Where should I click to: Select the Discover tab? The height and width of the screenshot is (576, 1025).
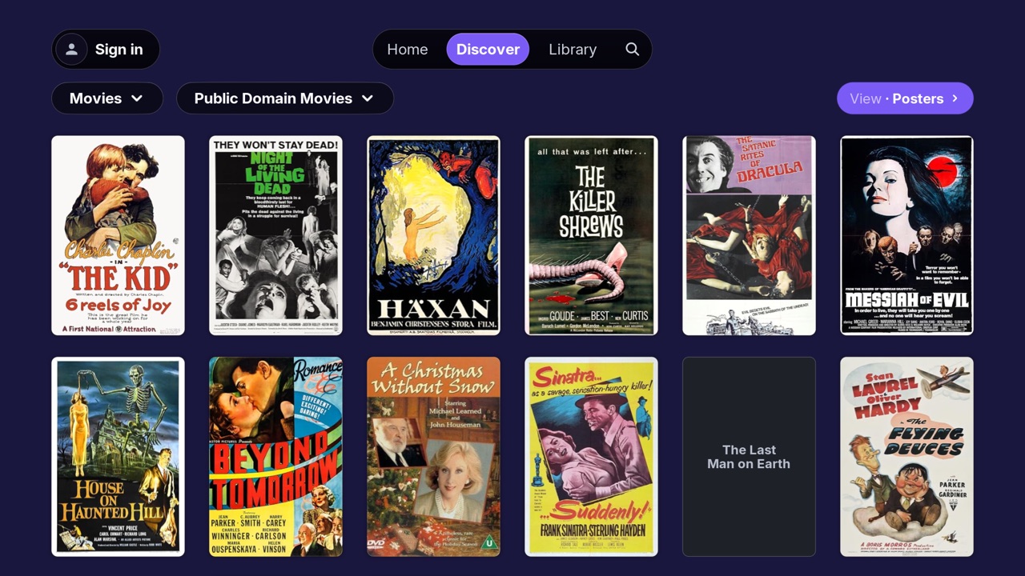488,49
